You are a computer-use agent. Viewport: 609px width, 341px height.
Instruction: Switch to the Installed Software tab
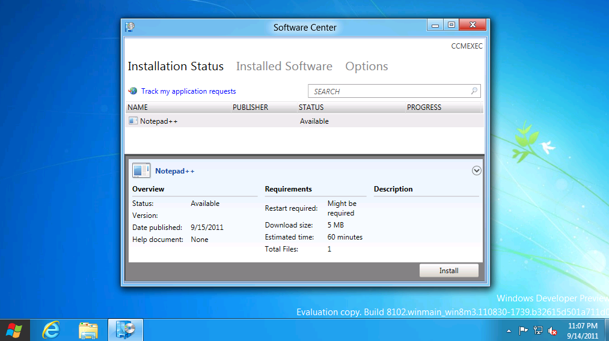pyautogui.click(x=284, y=67)
